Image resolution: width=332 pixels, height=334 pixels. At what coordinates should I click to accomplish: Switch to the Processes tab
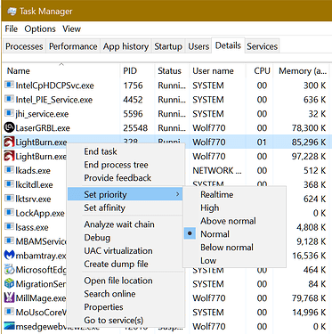tap(24, 46)
